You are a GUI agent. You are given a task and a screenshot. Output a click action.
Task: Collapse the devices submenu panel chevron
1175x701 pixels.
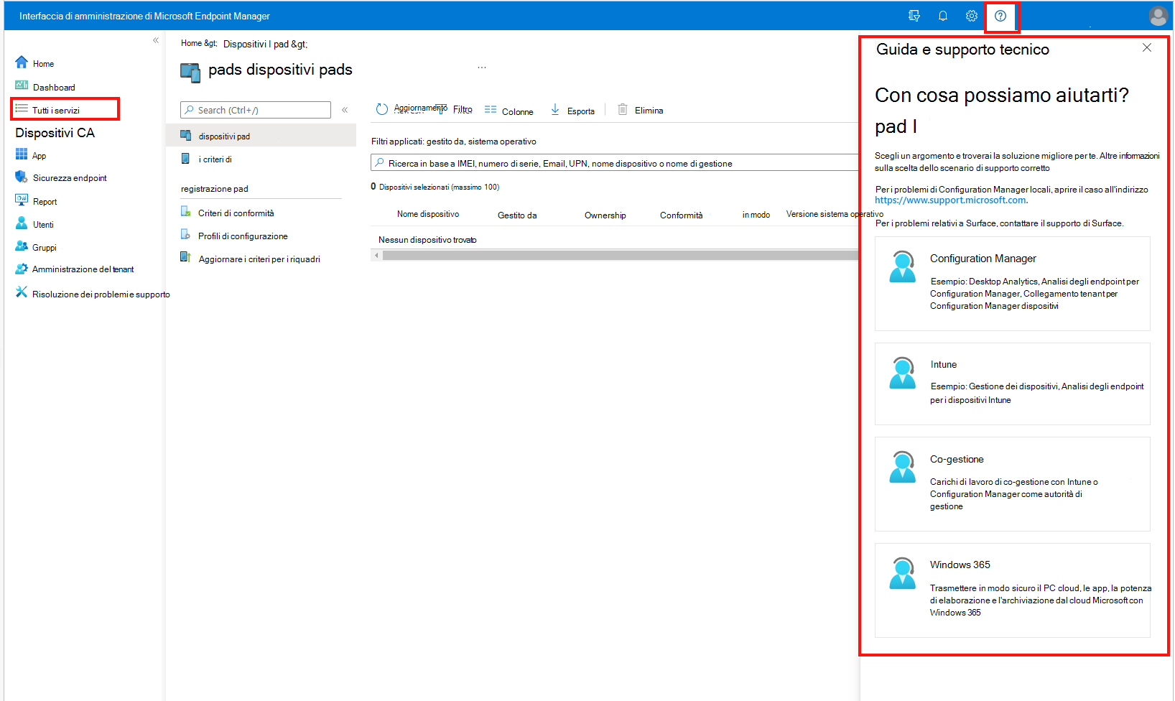pyautogui.click(x=345, y=110)
